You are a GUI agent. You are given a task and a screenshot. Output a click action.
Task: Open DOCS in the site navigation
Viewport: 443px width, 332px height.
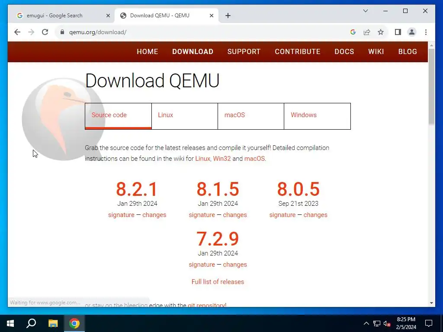(x=344, y=52)
